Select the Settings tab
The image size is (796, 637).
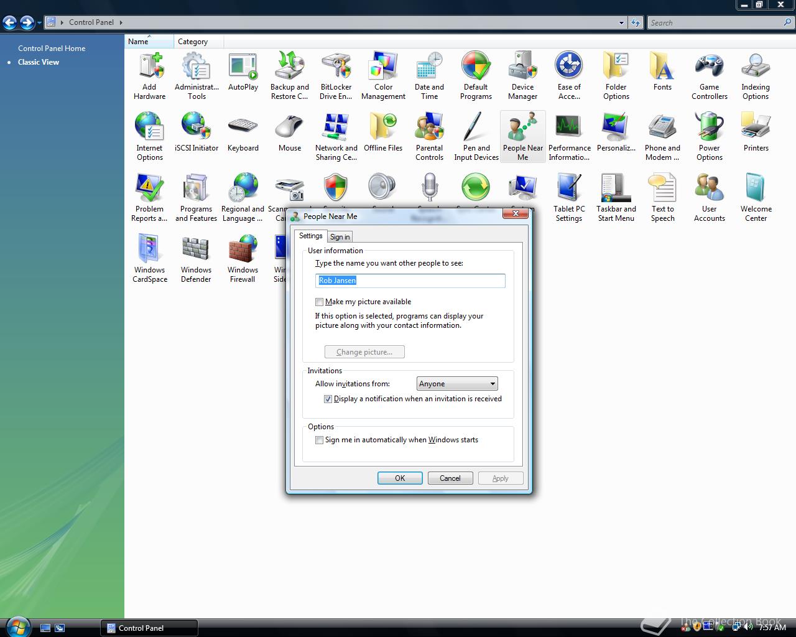pos(310,236)
